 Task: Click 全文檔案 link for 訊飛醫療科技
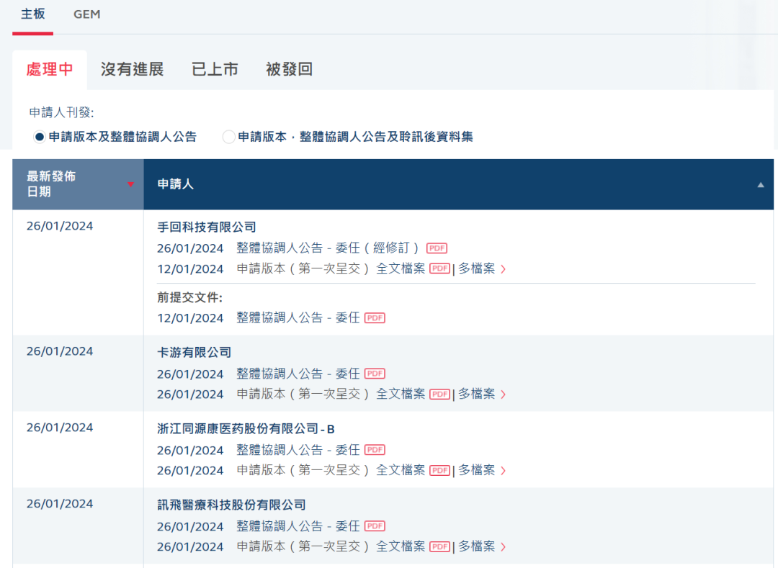pos(401,547)
